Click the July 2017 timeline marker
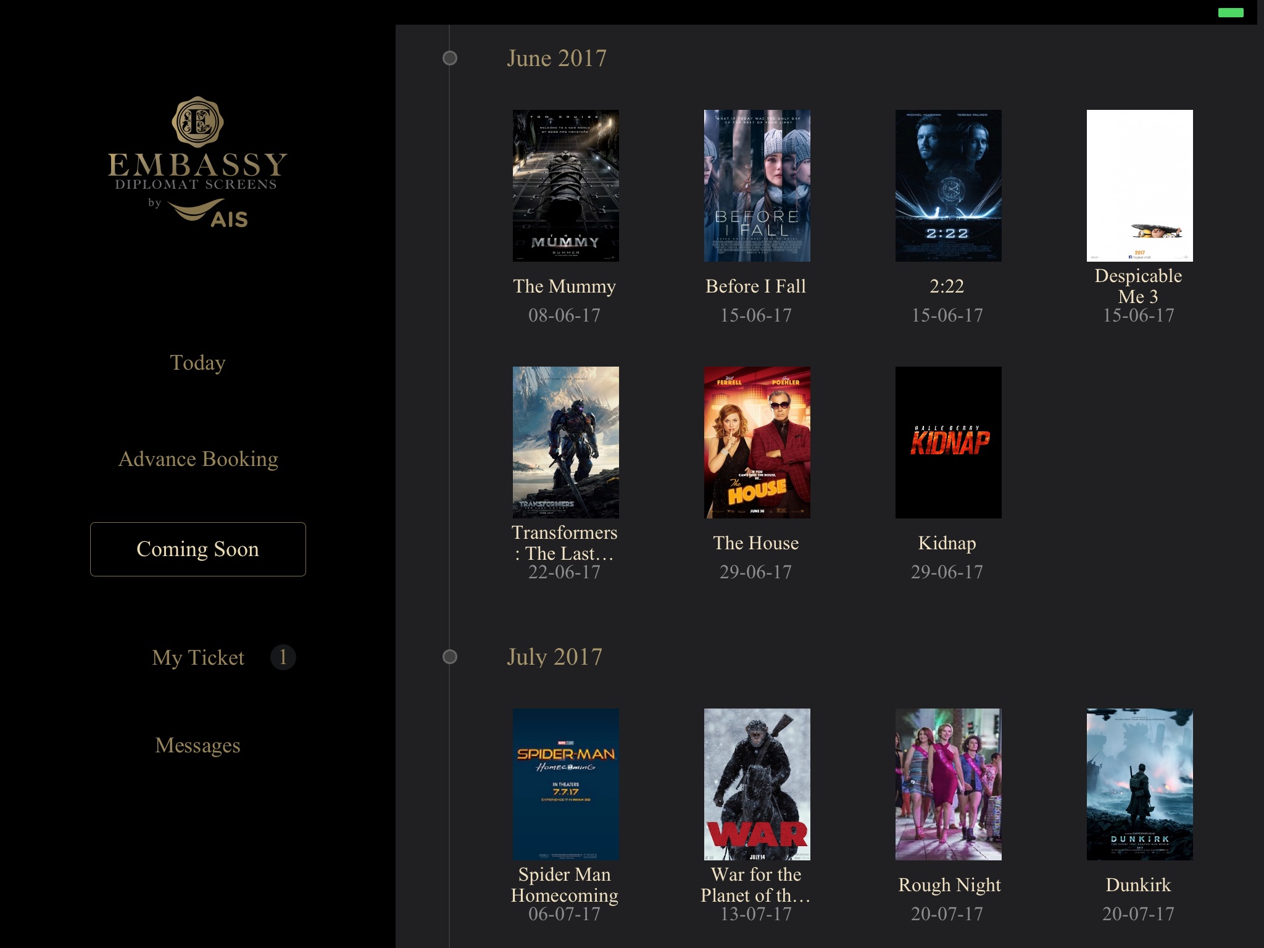This screenshot has height=948, width=1264. click(450, 657)
